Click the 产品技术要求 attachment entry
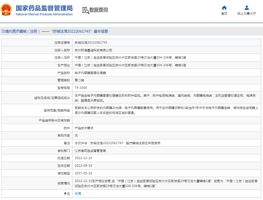This screenshot has height=200, width=263. 84,128
